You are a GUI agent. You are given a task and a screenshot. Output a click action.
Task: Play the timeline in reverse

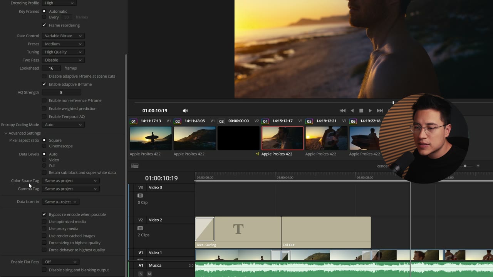[352, 110]
